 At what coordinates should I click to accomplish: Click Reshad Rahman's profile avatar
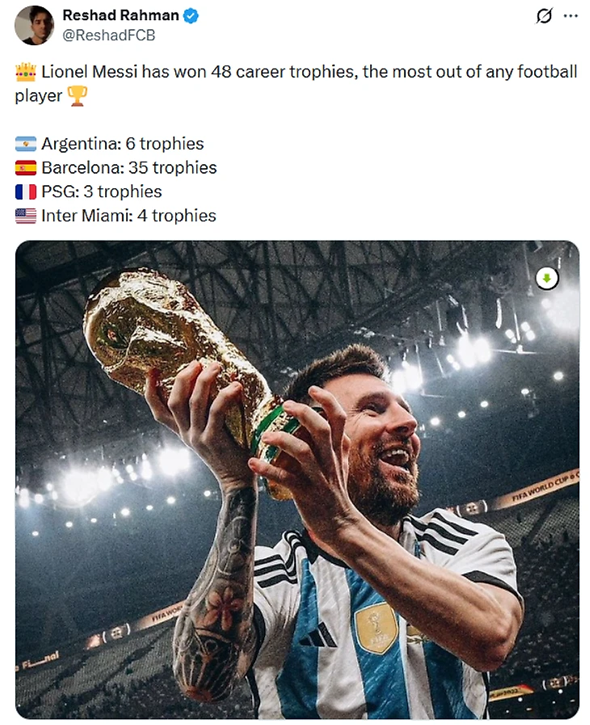click(34, 25)
